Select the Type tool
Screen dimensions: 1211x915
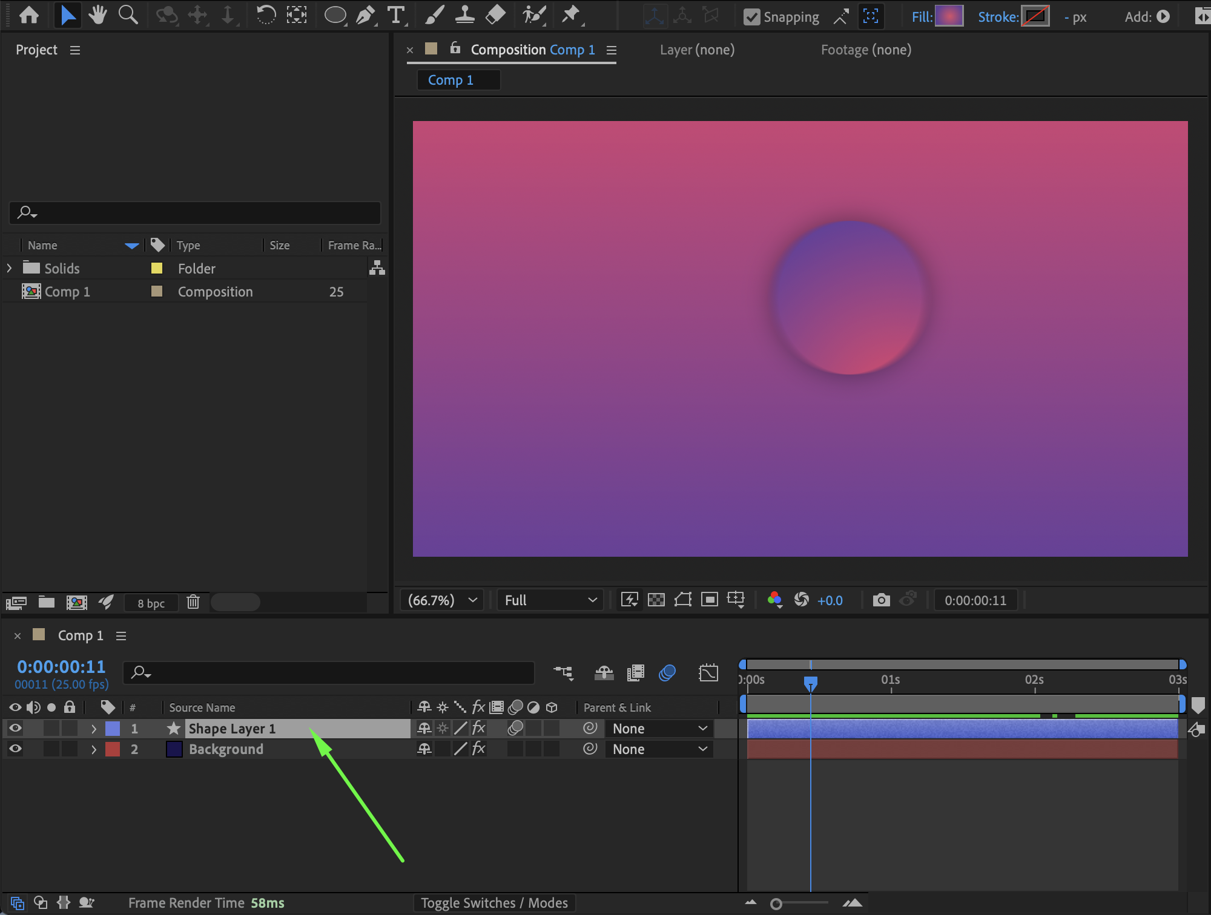click(x=395, y=15)
